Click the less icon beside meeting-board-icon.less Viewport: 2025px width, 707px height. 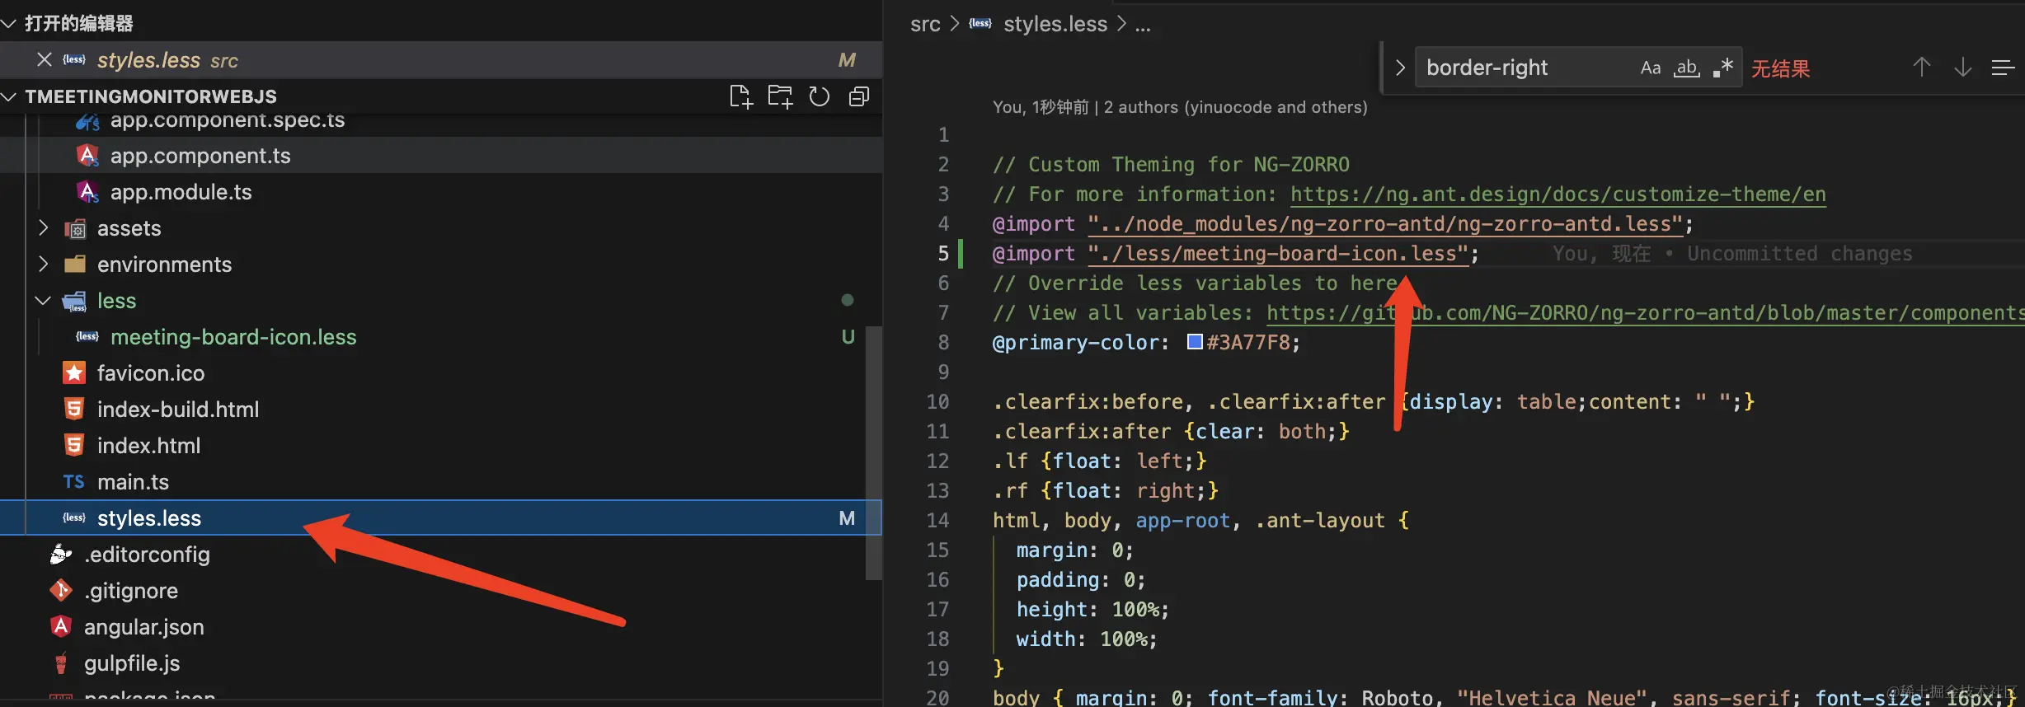click(87, 336)
